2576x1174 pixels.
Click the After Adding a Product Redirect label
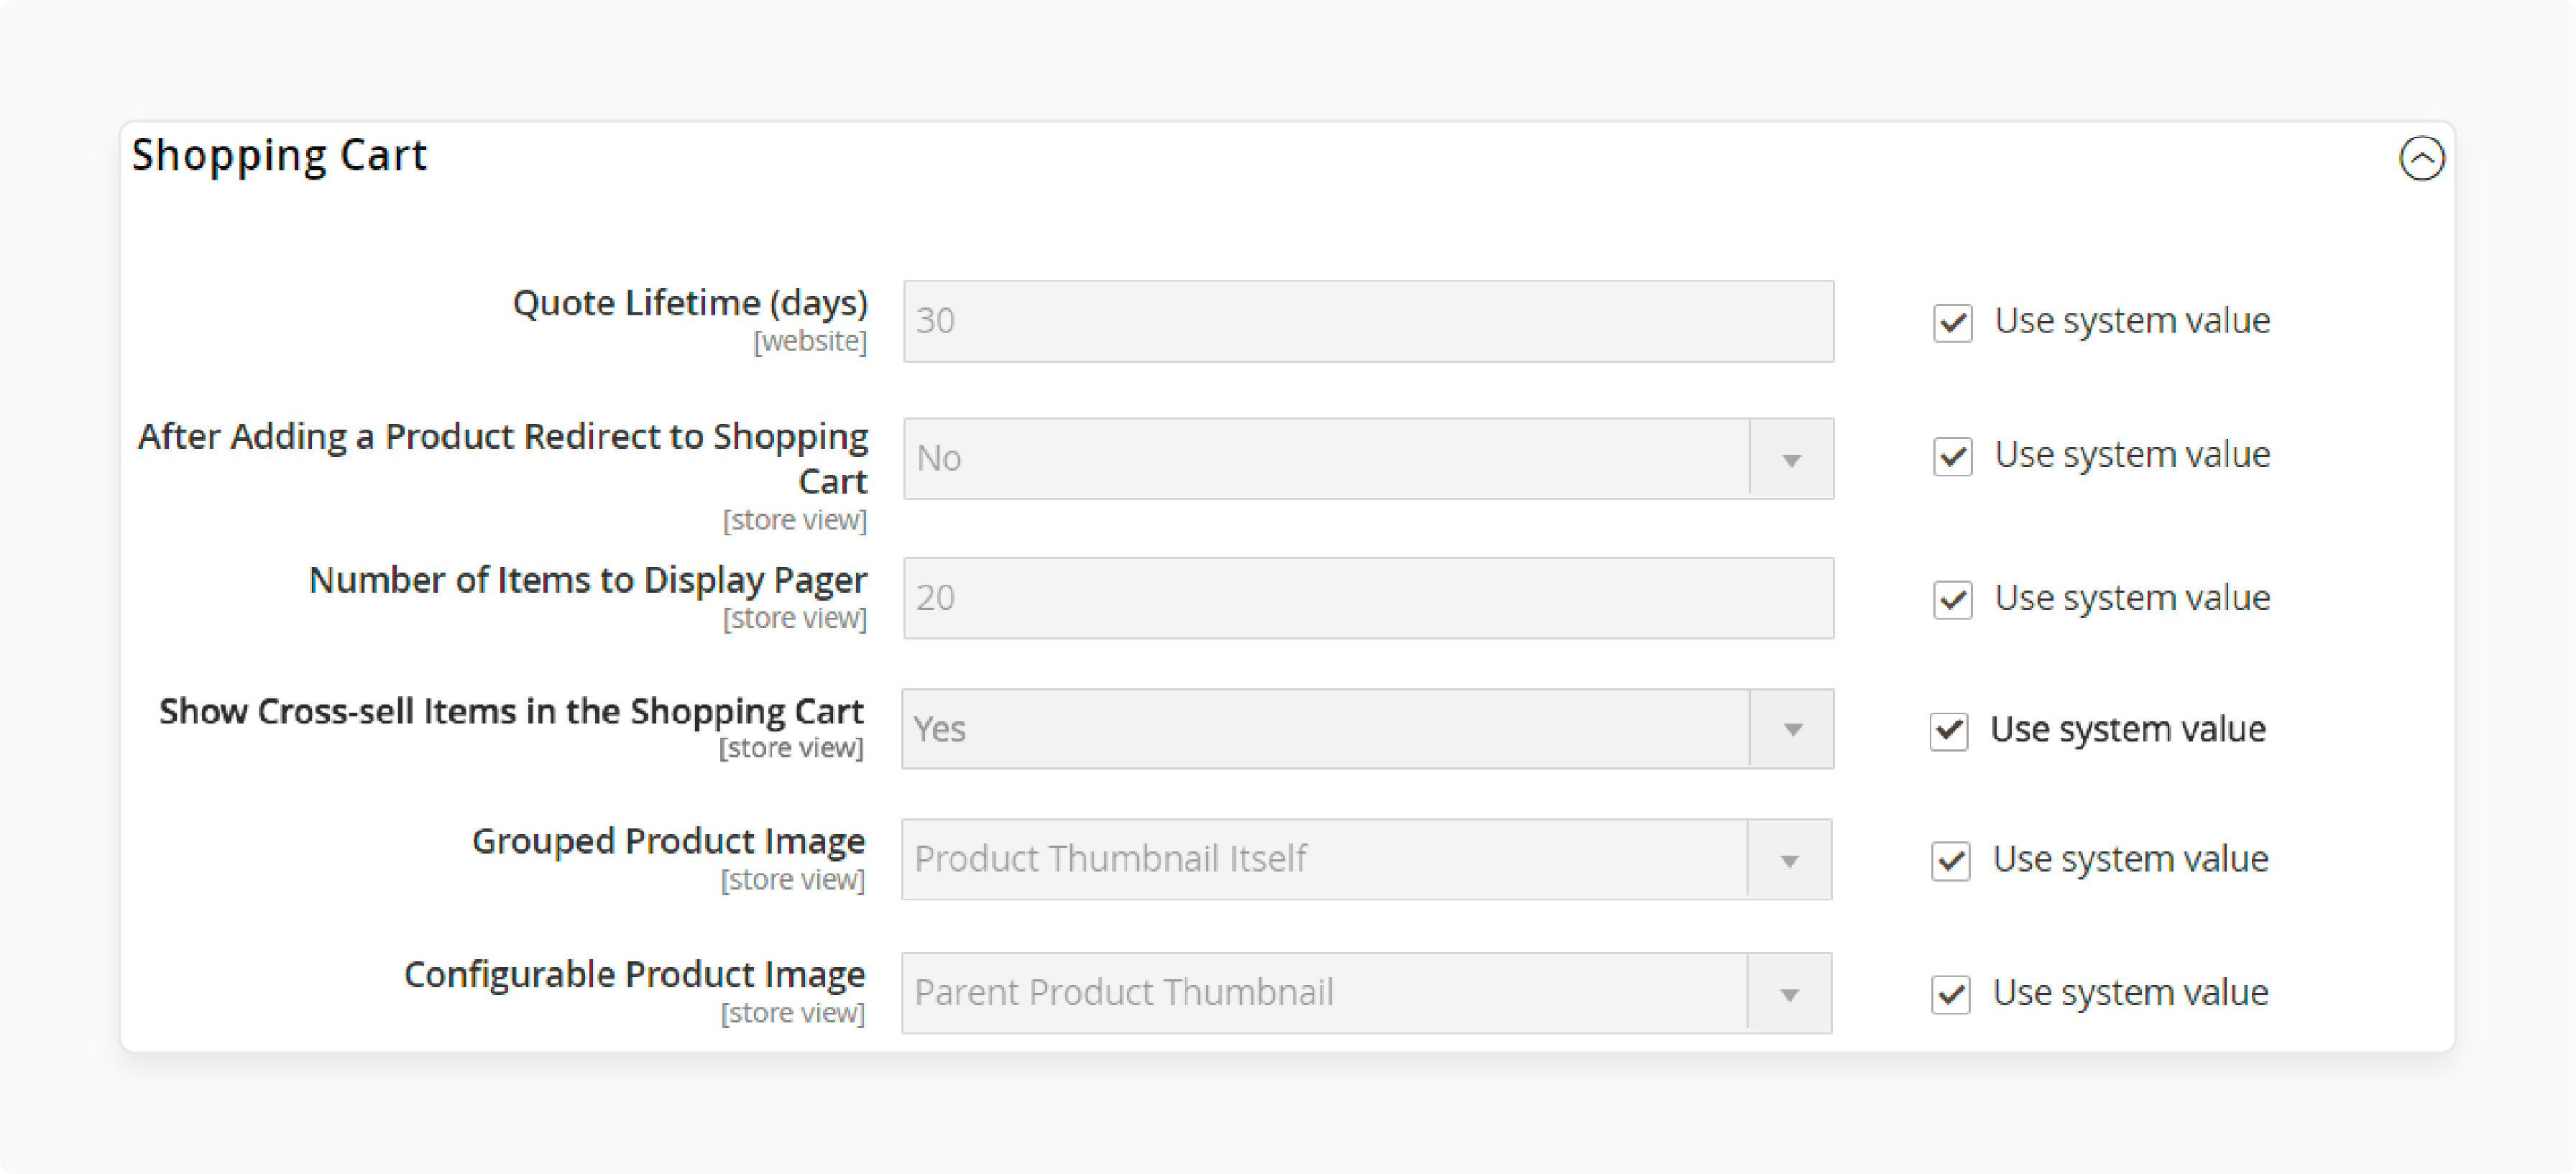tap(503, 458)
